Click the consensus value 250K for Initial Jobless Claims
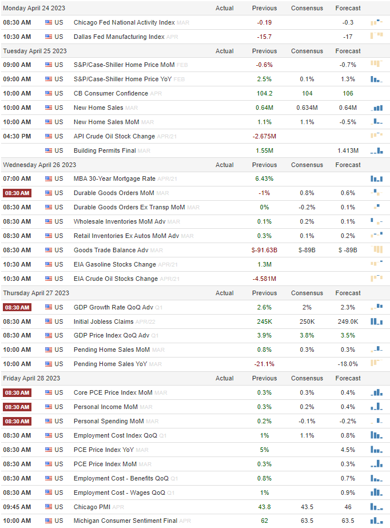 [307, 321]
